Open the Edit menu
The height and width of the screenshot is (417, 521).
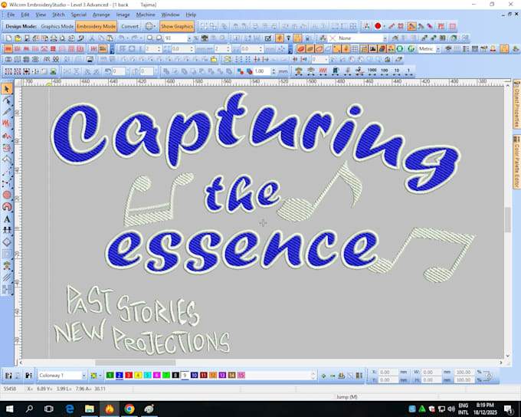25,15
